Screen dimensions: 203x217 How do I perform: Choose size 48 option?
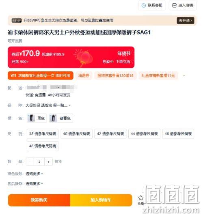tap(43, 146)
